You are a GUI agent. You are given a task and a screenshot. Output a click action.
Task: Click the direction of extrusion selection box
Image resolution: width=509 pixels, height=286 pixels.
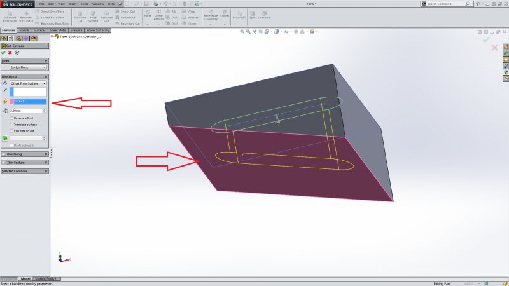pos(28,92)
